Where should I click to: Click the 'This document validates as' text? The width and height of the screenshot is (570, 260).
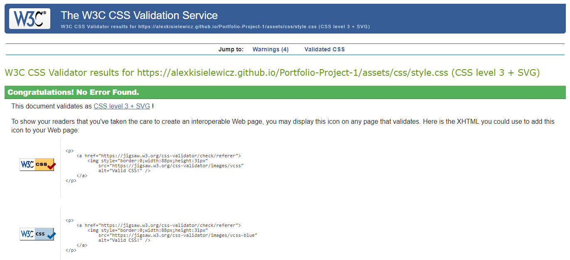click(x=52, y=106)
